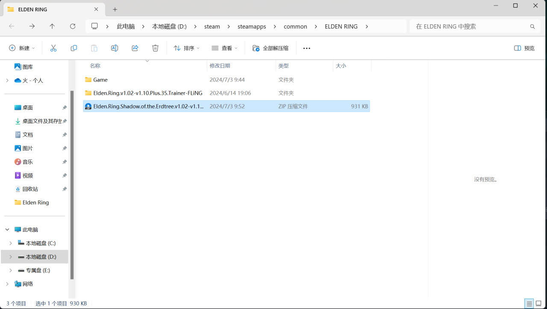This screenshot has width=547, height=309.
Task: Click the 音乐 music icon in sidebar
Action: pyautogui.click(x=18, y=162)
